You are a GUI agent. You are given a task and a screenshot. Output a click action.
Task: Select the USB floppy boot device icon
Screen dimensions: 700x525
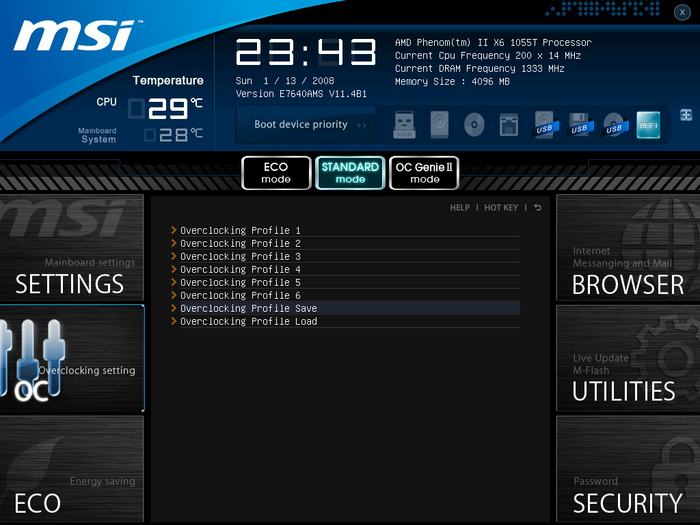click(x=580, y=124)
